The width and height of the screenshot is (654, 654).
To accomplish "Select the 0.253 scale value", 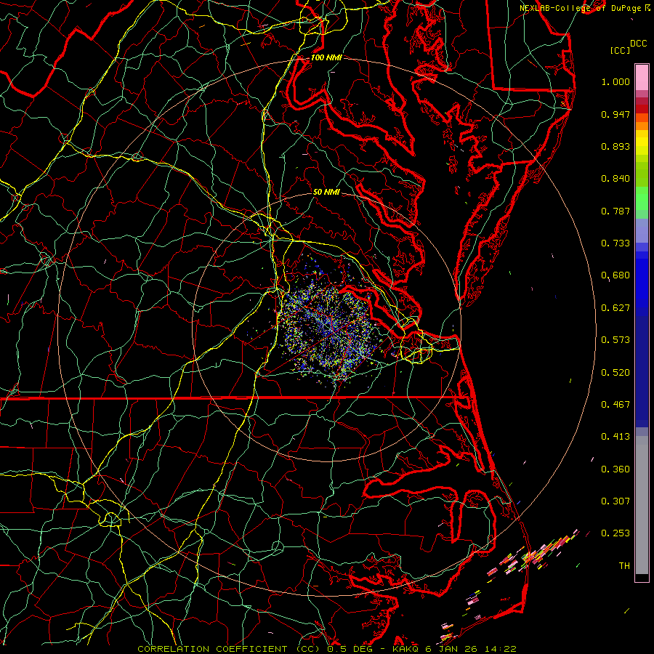I will click(x=615, y=533).
